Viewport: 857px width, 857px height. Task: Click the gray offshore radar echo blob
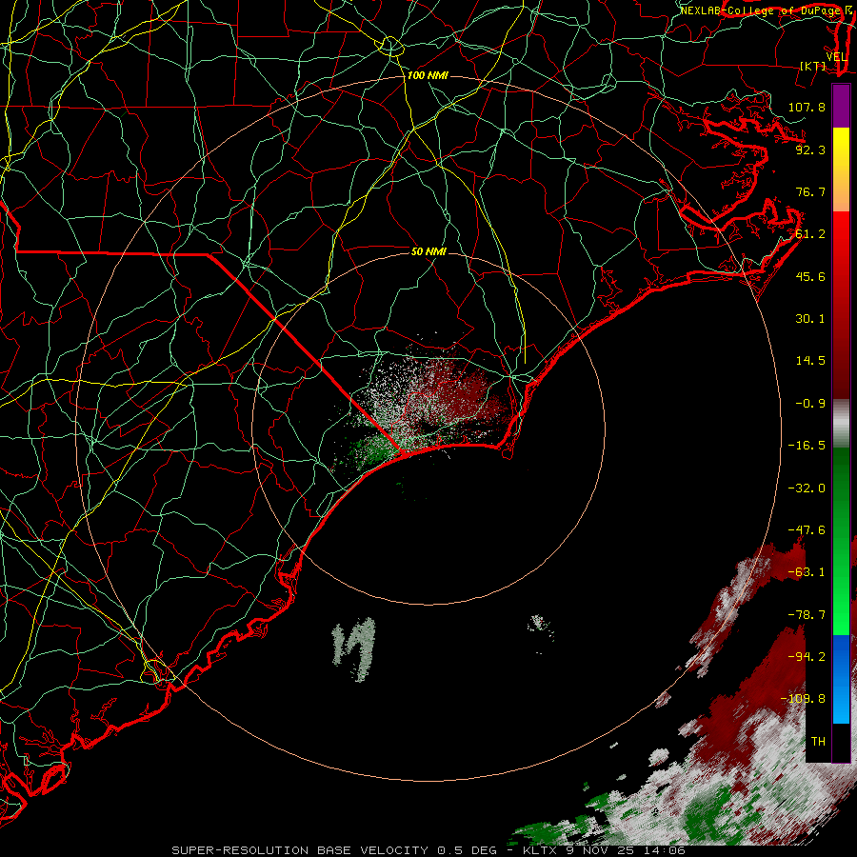pyautogui.click(x=355, y=648)
